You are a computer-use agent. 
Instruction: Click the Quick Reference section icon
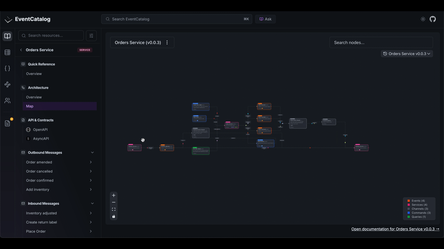(x=23, y=64)
